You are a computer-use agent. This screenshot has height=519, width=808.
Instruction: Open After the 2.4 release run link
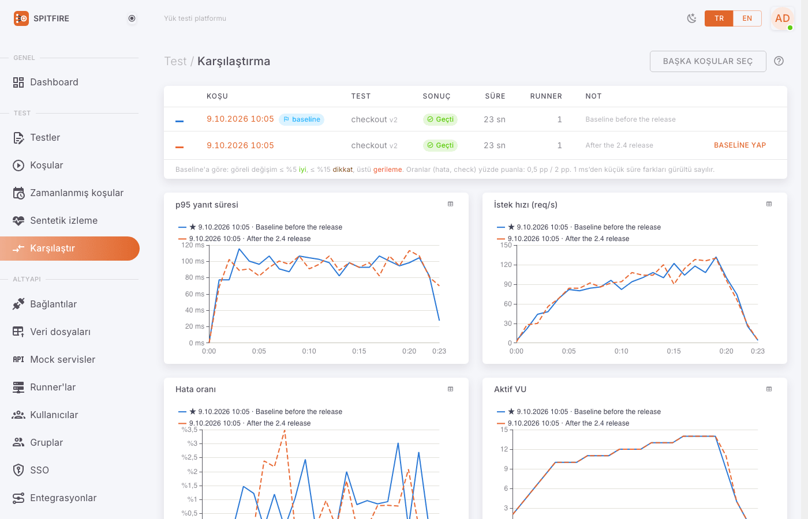click(x=240, y=145)
